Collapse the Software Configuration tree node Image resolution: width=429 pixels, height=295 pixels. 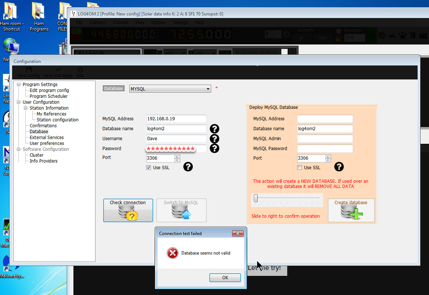pyautogui.click(x=19, y=149)
